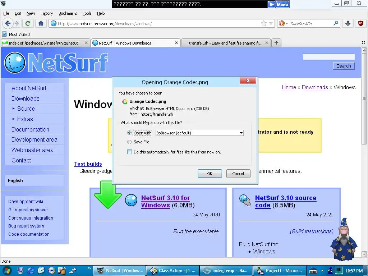Bookmark this page with the star icon
Image resolution: width=368 pixels, height=276 pixels.
click(263, 23)
